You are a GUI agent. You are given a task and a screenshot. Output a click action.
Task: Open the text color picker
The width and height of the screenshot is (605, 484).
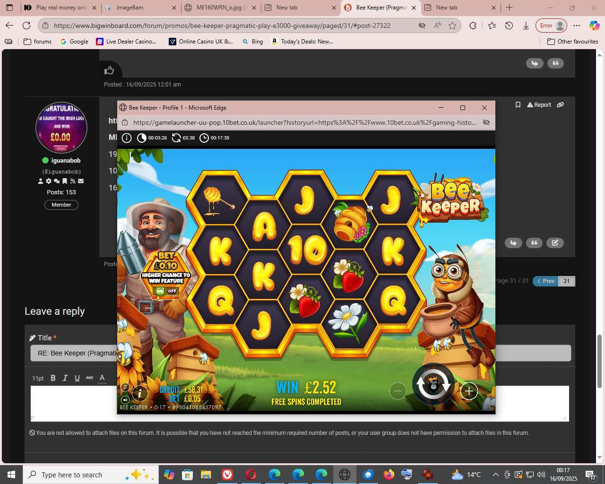(x=102, y=378)
